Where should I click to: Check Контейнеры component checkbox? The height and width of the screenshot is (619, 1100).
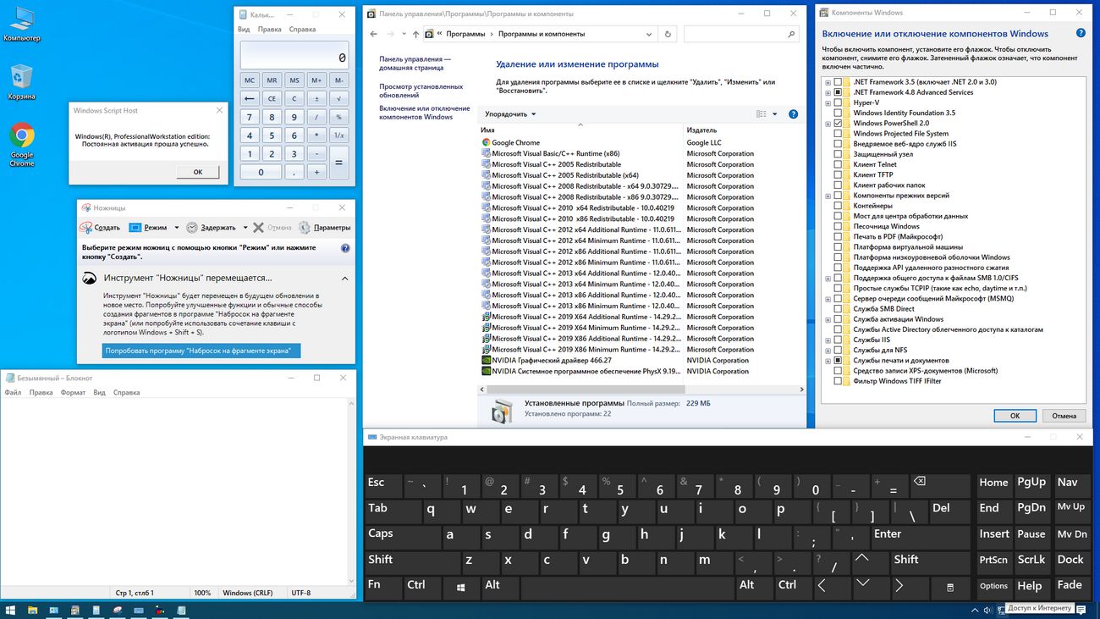[x=838, y=206]
